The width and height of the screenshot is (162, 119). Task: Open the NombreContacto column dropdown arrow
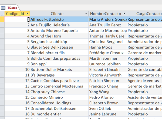[x=124, y=14]
